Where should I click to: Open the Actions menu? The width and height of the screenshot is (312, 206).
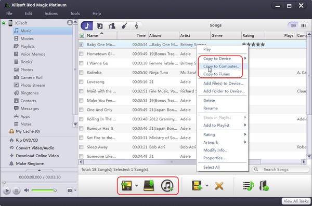pos(51,13)
